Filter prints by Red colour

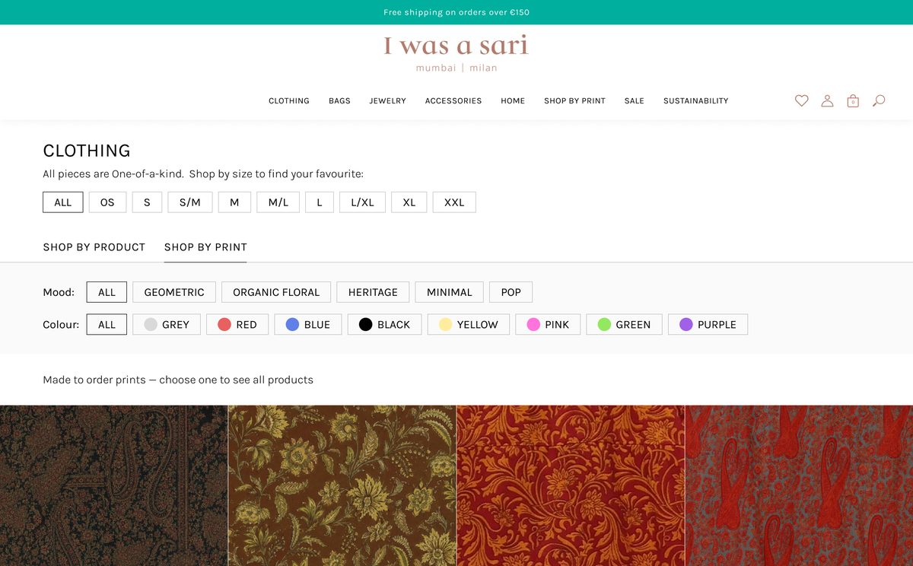pyautogui.click(x=237, y=324)
